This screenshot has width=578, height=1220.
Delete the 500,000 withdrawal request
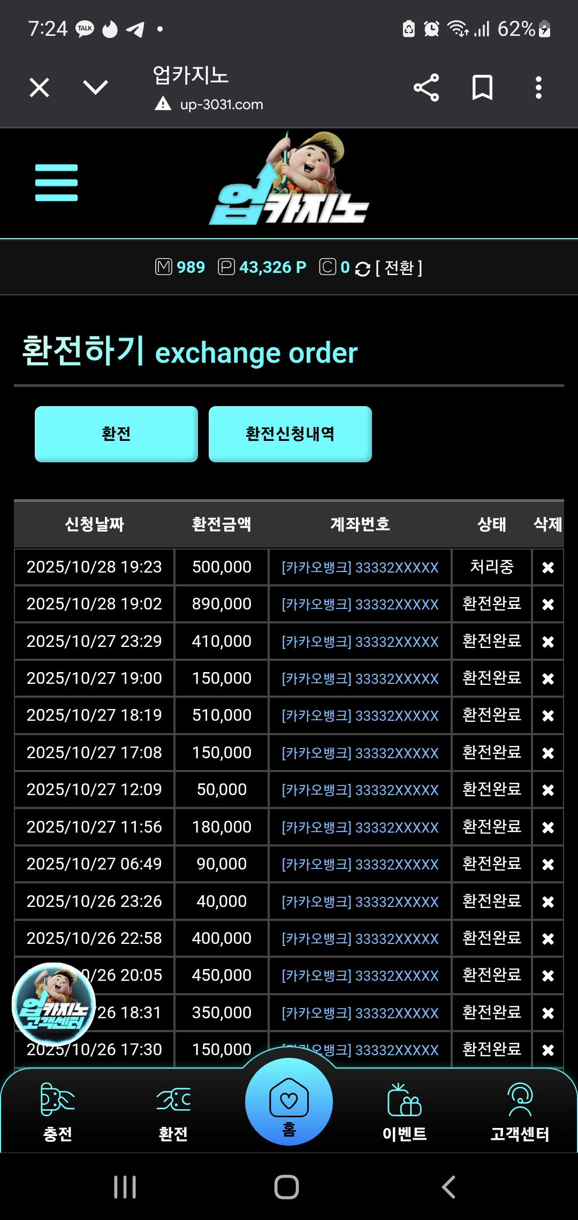pos(547,567)
